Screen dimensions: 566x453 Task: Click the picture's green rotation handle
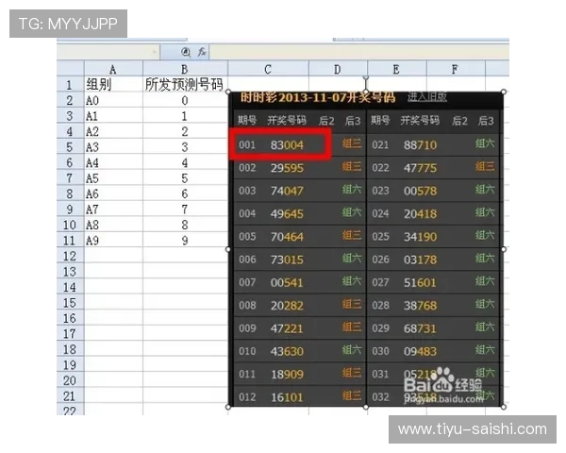point(366,77)
